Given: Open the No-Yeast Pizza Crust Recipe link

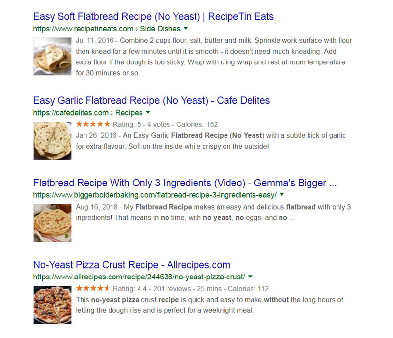Looking at the screenshot, I should click(132, 265).
